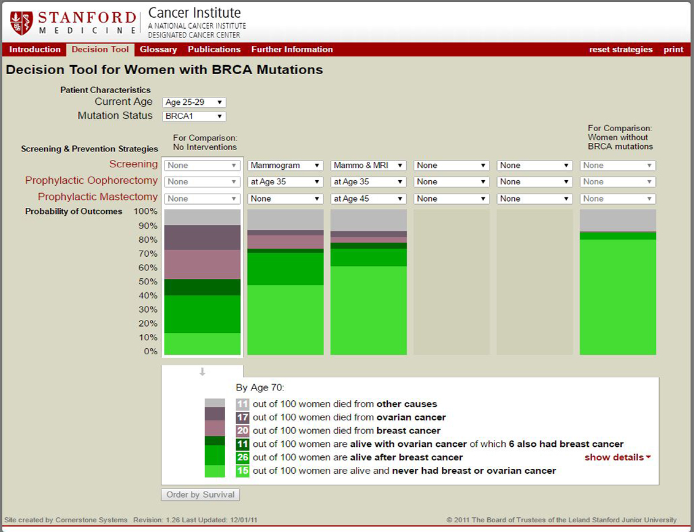This screenshot has width=694, height=532.
Task: Click the dark green 11 swatch in the legend
Action: (242, 444)
